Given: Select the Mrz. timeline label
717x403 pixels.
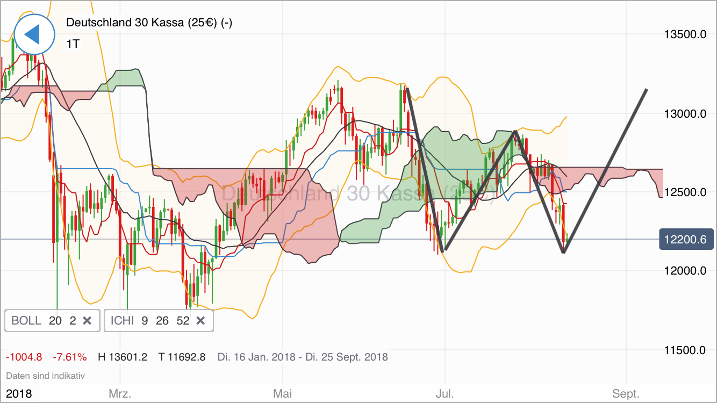Looking at the screenshot, I should tap(119, 393).
